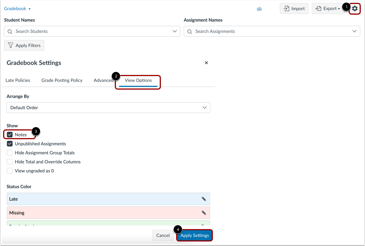
Task: Click the magnifying glass in Search Students
Action: pos(10,31)
